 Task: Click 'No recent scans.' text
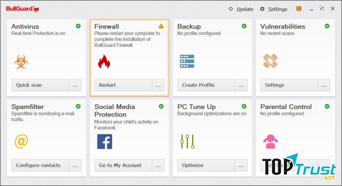[x=277, y=33]
